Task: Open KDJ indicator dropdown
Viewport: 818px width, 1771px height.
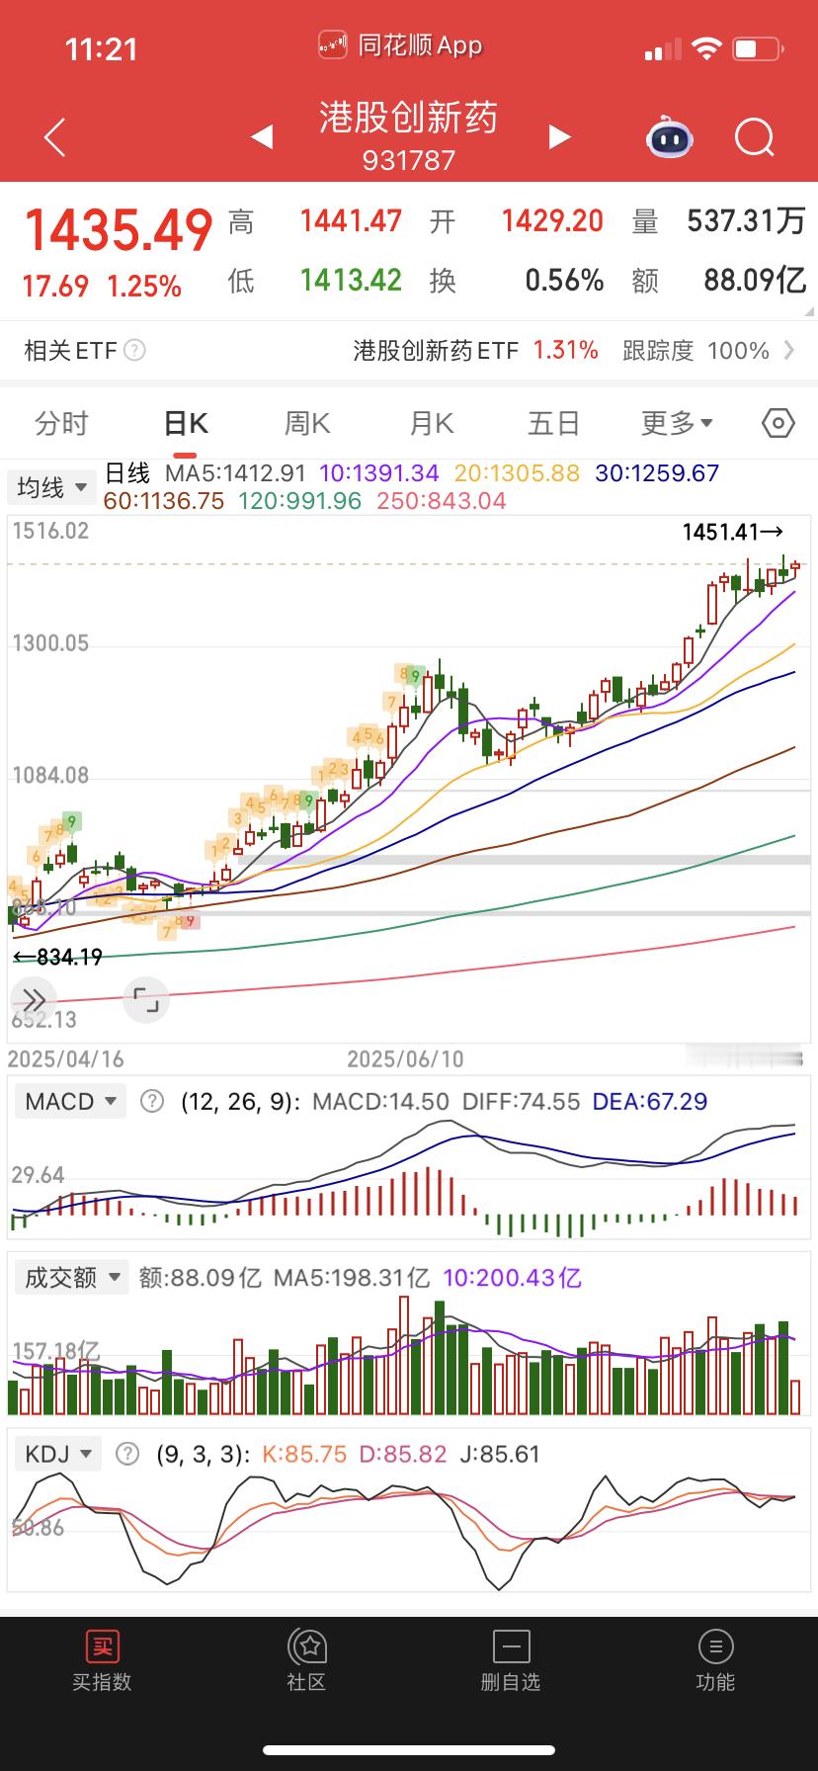Action: click(59, 1454)
